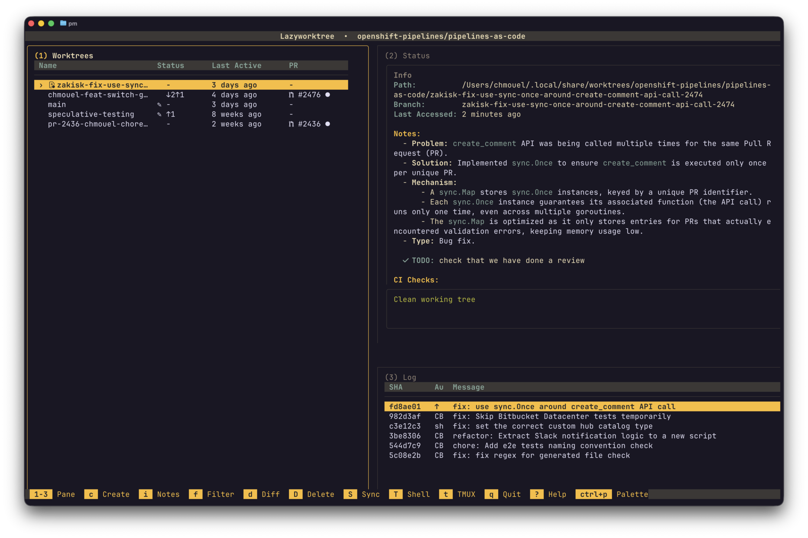Screen dimensions: 808x538
Task: Click the t TMUX badge in the status bar
Action: coord(445,494)
